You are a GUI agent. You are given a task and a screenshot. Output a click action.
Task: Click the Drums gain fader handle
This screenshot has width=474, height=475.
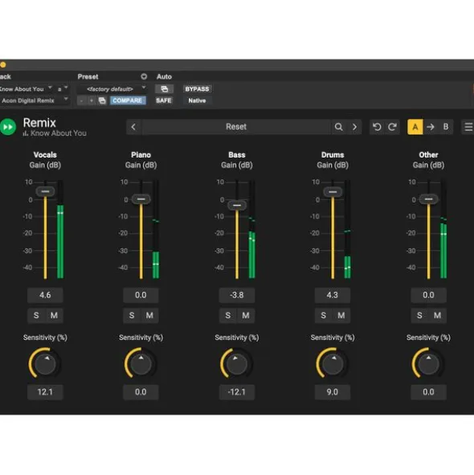(333, 192)
